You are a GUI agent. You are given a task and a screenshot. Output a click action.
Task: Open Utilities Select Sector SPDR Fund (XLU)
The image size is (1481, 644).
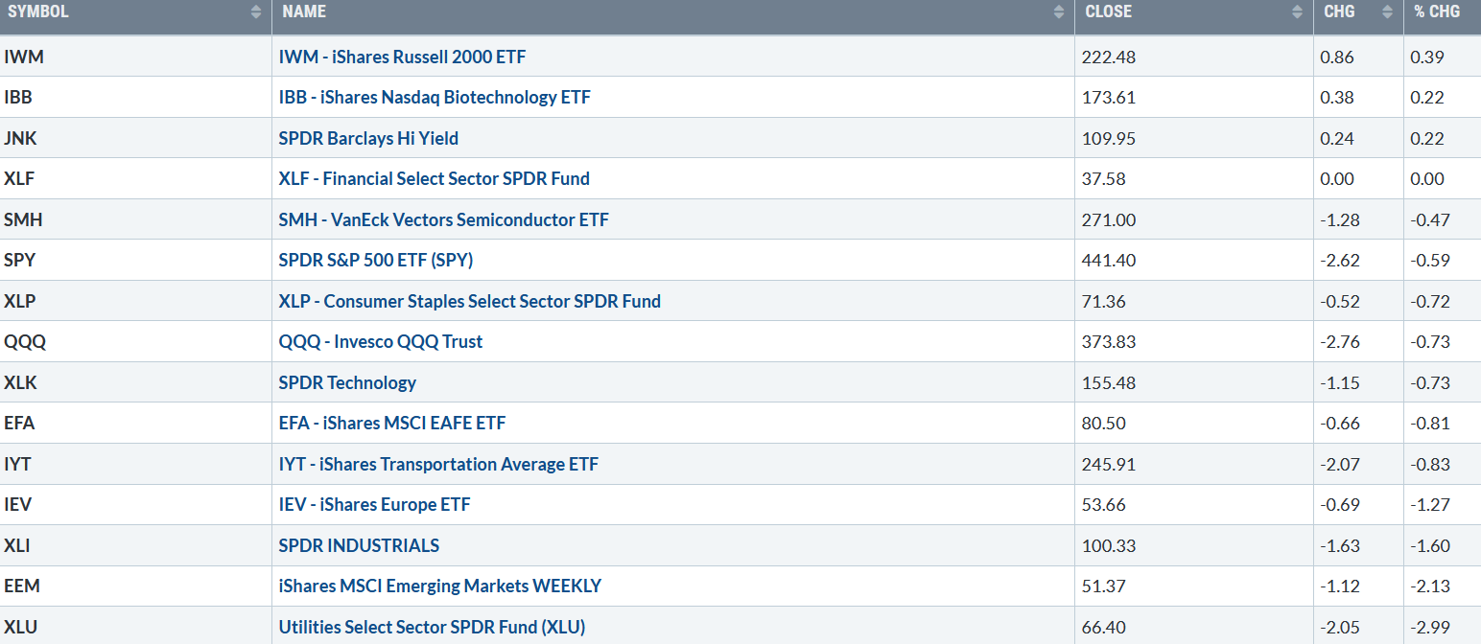[x=432, y=627]
